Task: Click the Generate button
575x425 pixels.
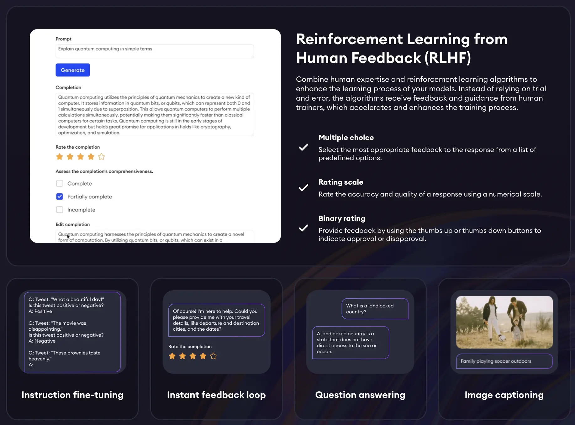Action: pyautogui.click(x=73, y=70)
